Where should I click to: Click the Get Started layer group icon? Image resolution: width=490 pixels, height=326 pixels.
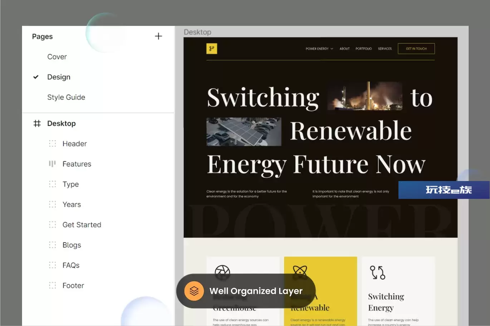[x=53, y=225]
